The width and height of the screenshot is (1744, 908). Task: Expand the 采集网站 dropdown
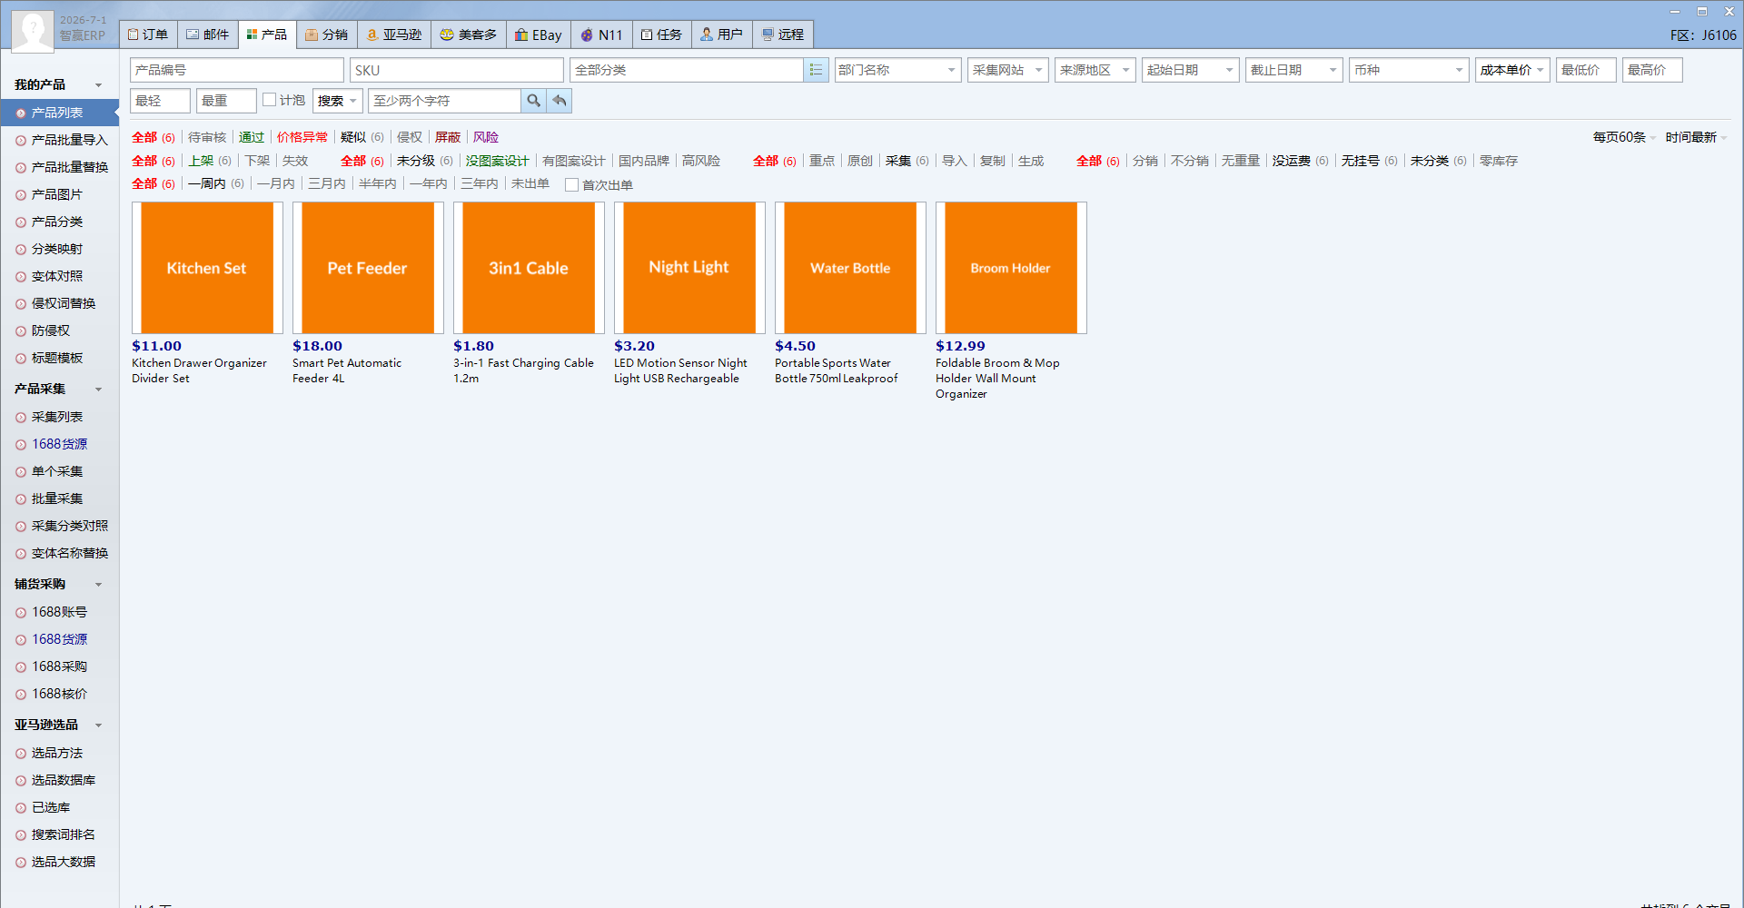[x=1008, y=70]
